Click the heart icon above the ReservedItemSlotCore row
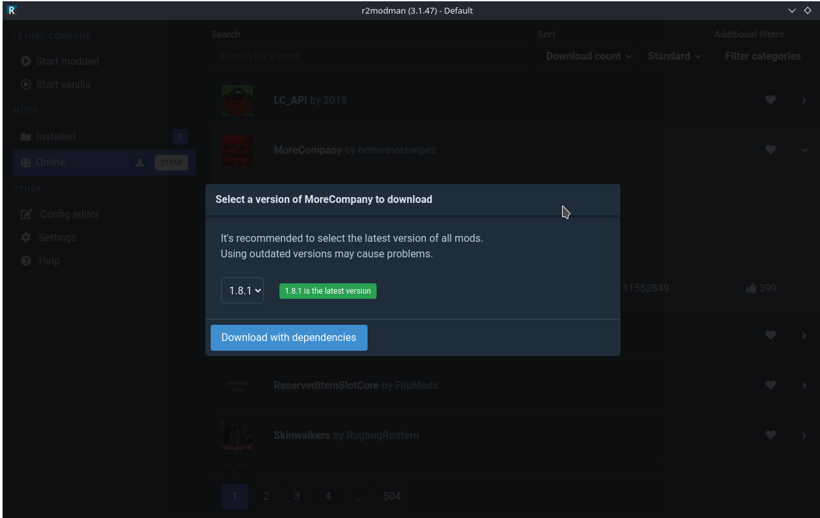 [x=770, y=335]
